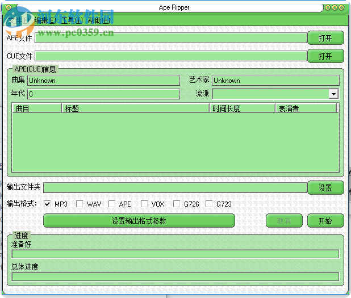Viewport: 351px width, 298px height.
Task: Click 设置 button for output folder
Action: pyautogui.click(x=325, y=188)
